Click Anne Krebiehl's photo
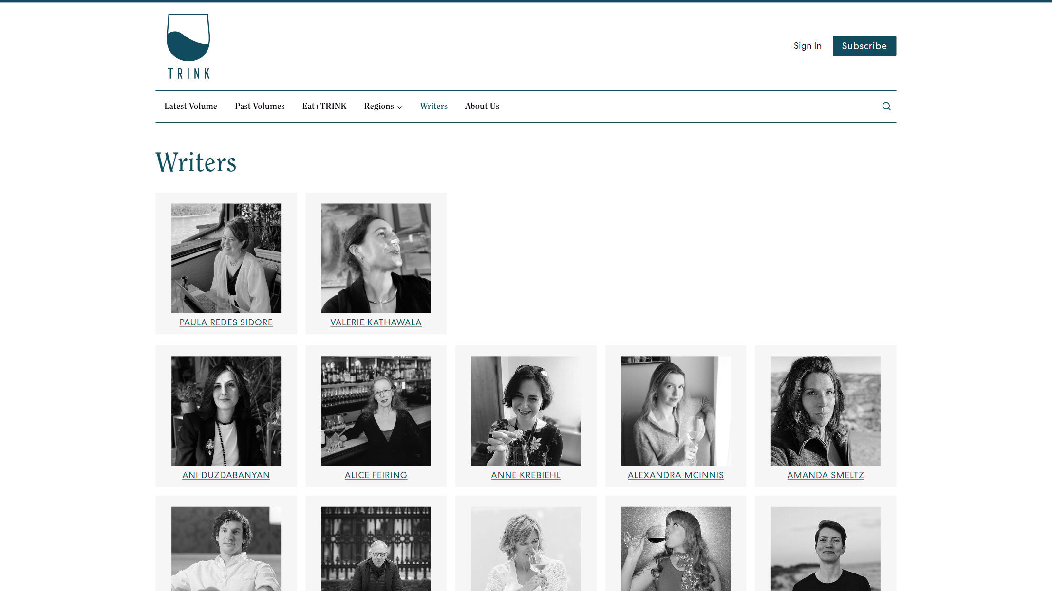The image size is (1052, 591). (x=526, y=411)
